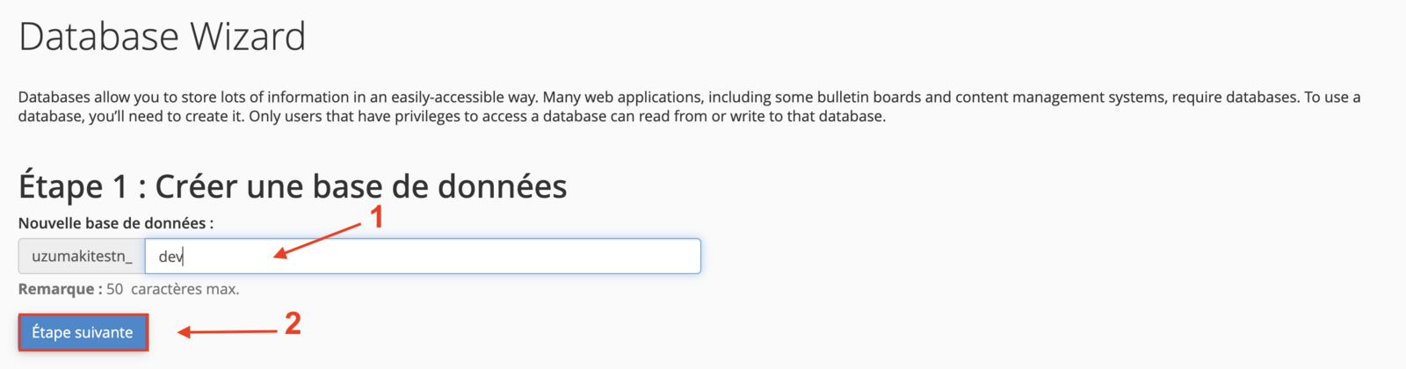Image resolution: width=1406 pixels, height=369 pixels.
Task: Click the Remarque 50 caractères max note
Action: [x=128, y=289]
